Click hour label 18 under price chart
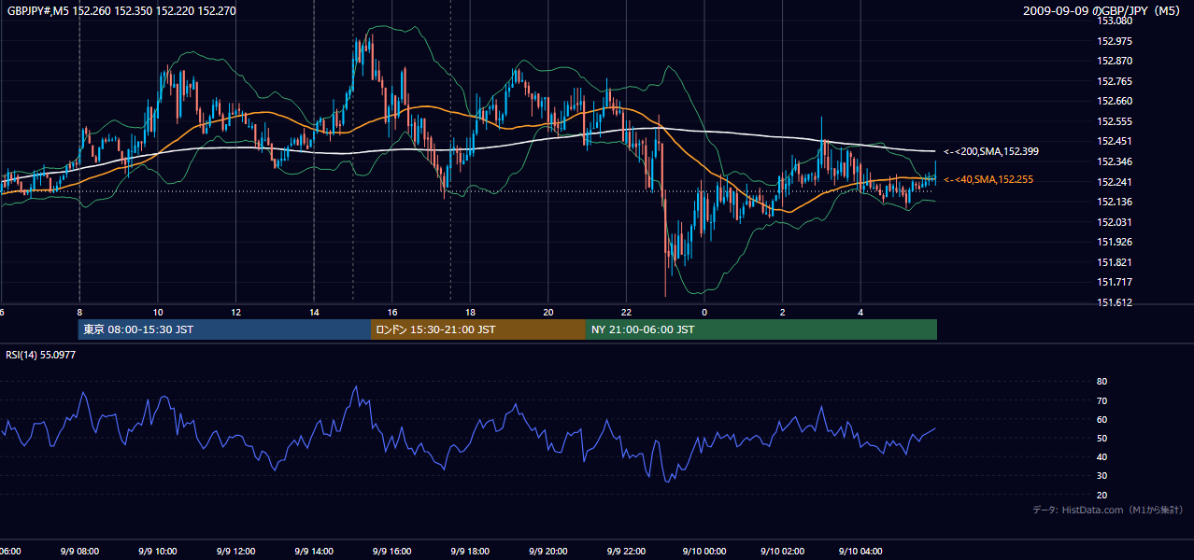Image resolution: width=1194 pixels, height=560 pixels. (x=471, y=312)
